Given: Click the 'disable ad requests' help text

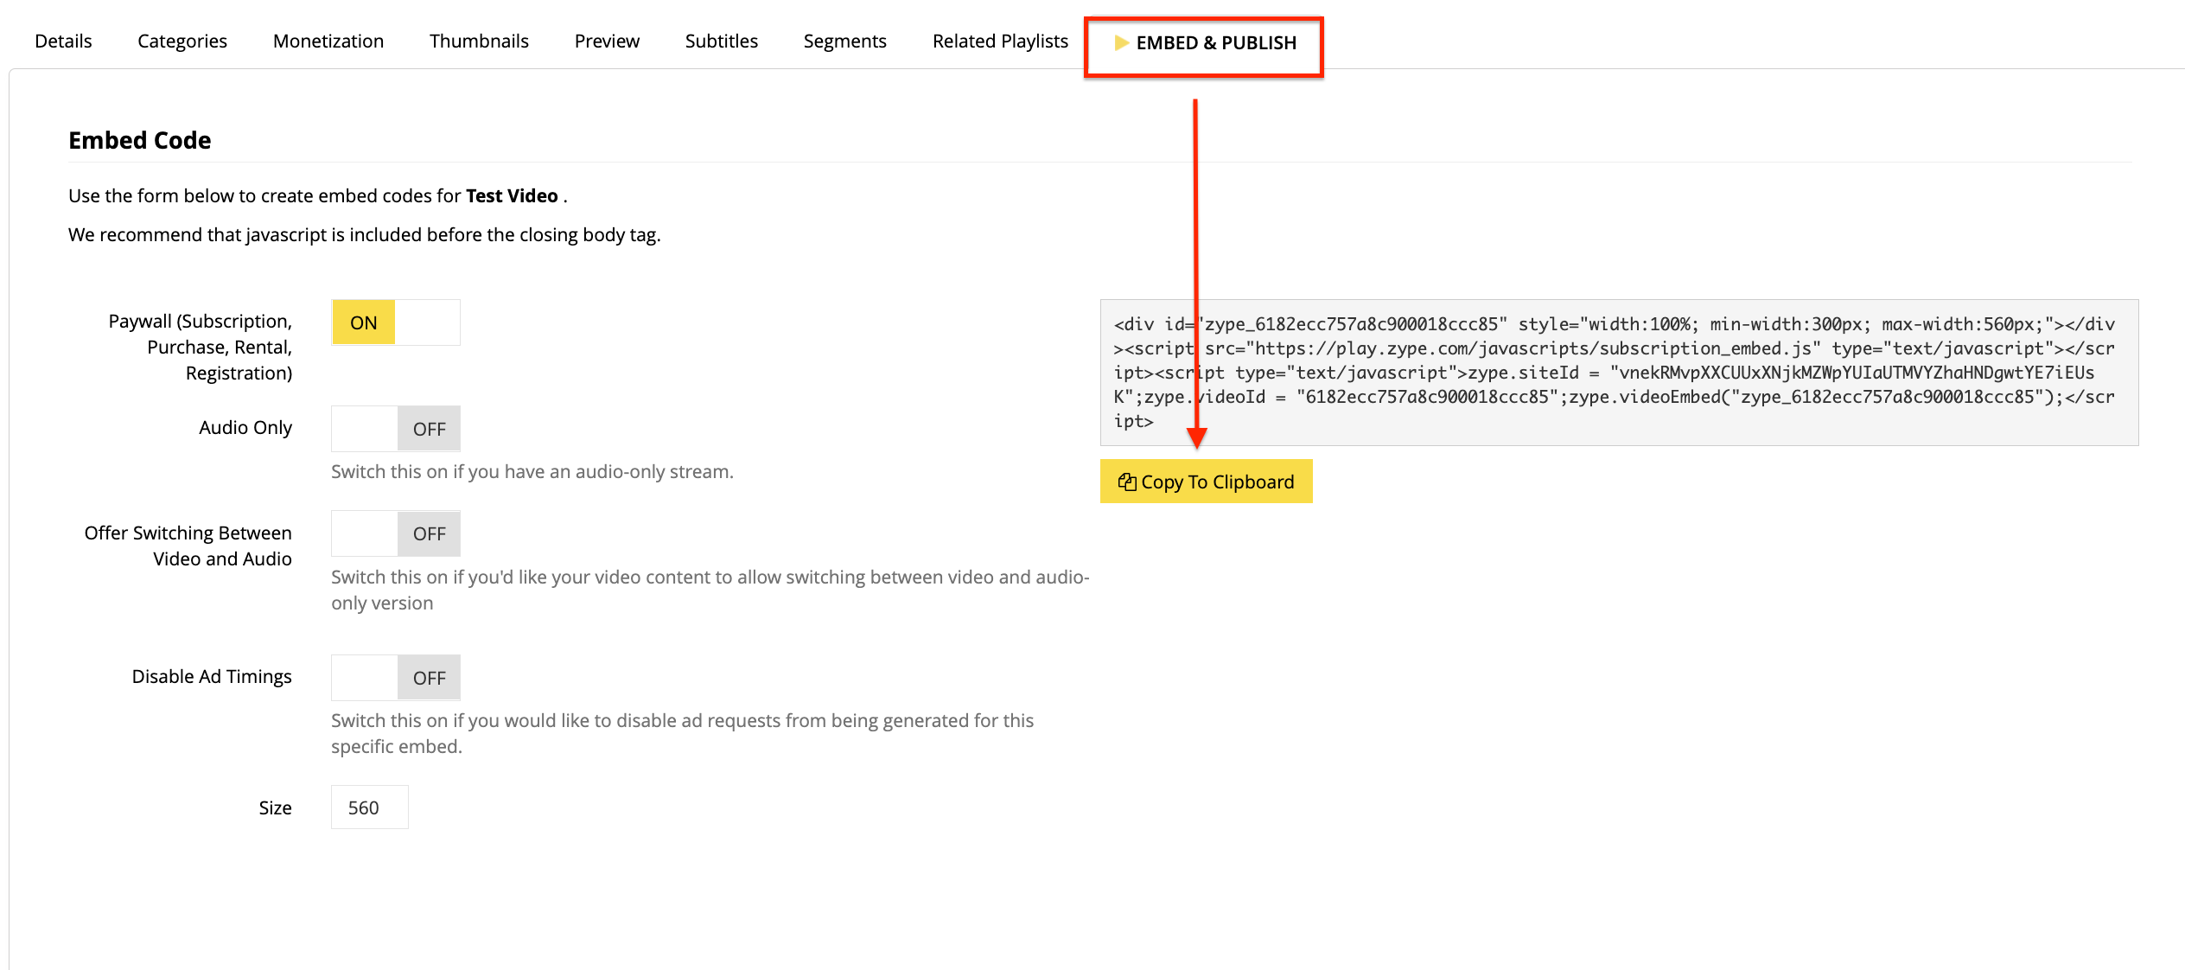Looking at the screenshot, I should pyautogui.click(x=682, y=733).
